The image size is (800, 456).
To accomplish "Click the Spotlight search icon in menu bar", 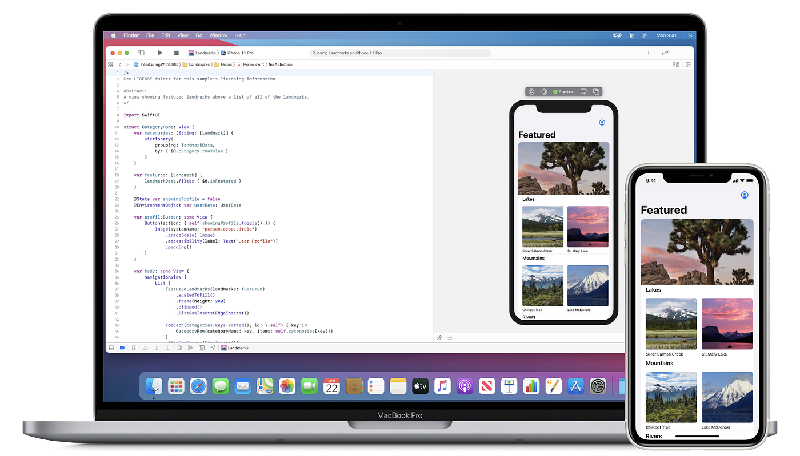I will (x=690, y=35).
